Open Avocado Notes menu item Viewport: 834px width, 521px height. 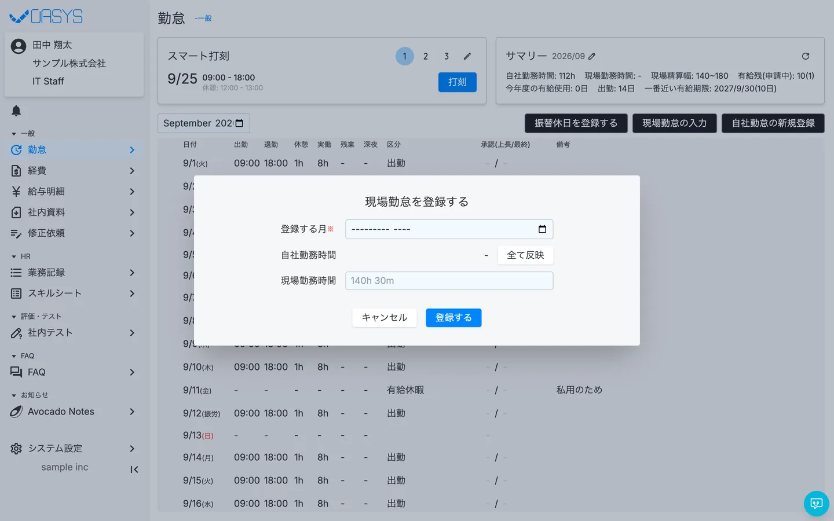[x=74, y=412]
